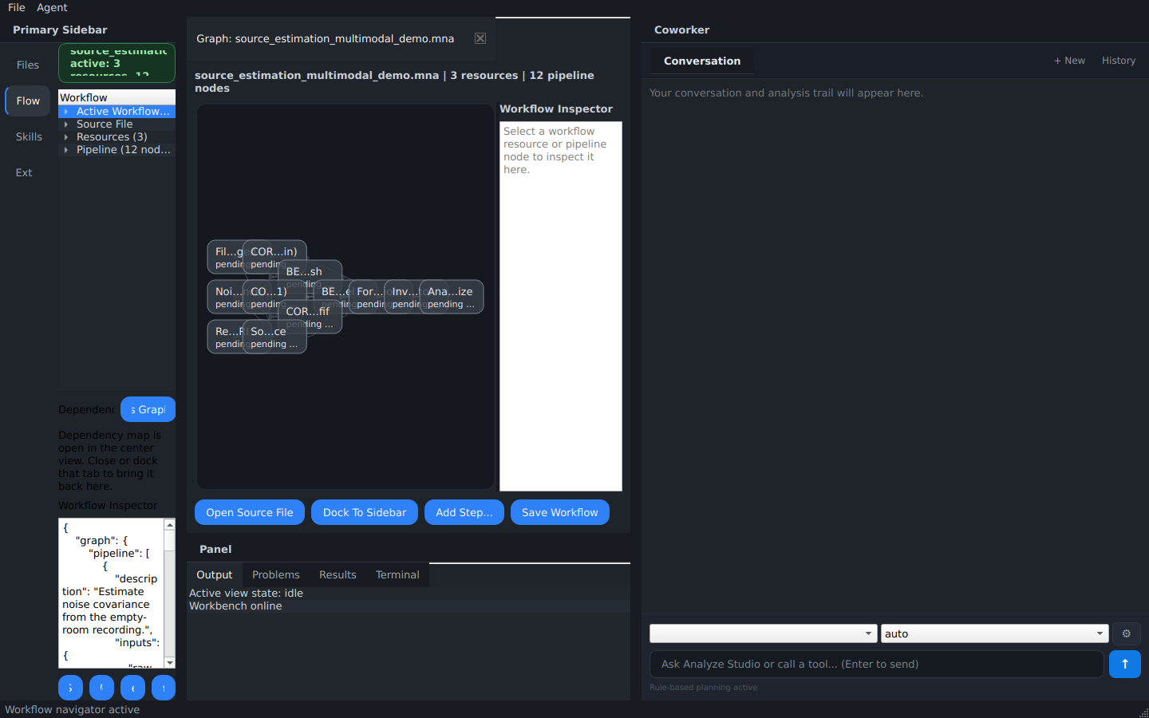This screenshot has height=718, width=1149.
Task: Expand the Resources (3) tree arrow
Action: 66,137
